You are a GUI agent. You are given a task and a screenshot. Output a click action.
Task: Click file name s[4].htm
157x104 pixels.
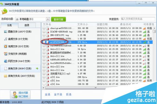click(55, 84)
